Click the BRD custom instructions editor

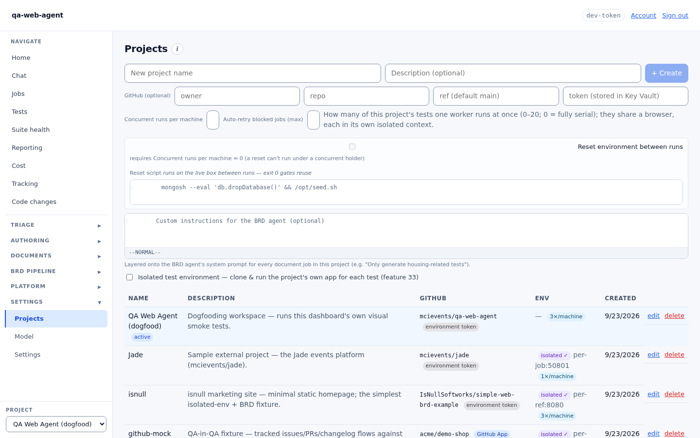(406, 231)
